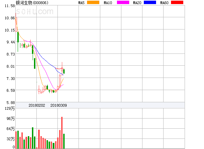This screenshot has width=204, height=149.
Task: Click the MA10 legend label
Action: click(x=108, y=3)
